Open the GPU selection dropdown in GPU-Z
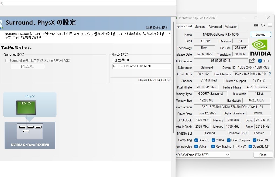This screenshot has width=275, height=177. coord(202,155)
